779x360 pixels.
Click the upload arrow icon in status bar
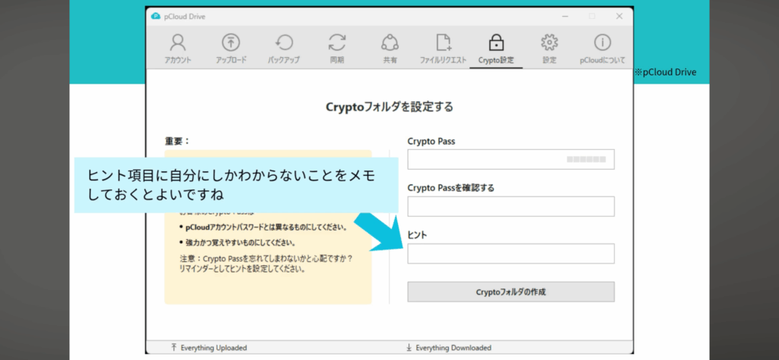(x=174, y=348)
